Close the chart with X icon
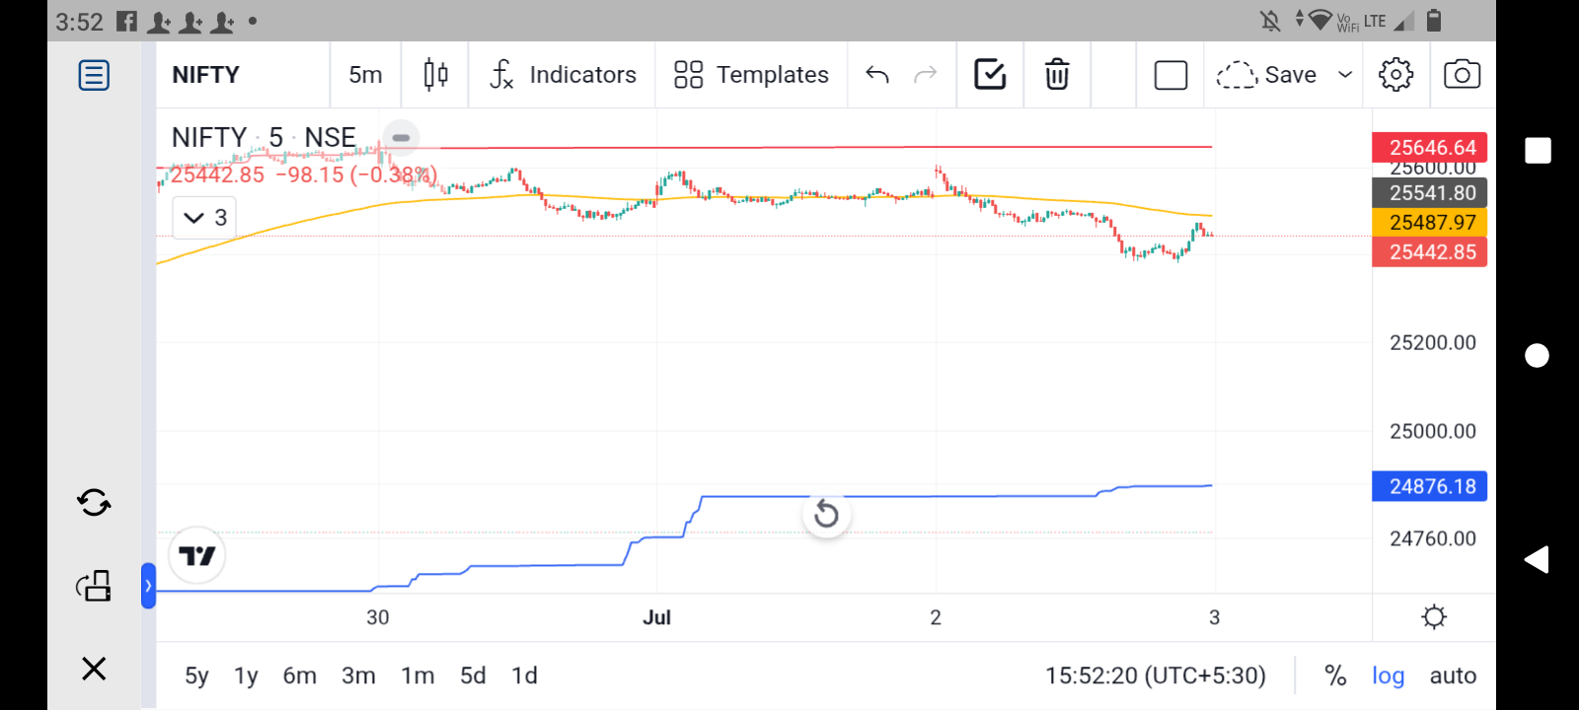The height and width of the screenshot is (710, 1579). [94, 669]
